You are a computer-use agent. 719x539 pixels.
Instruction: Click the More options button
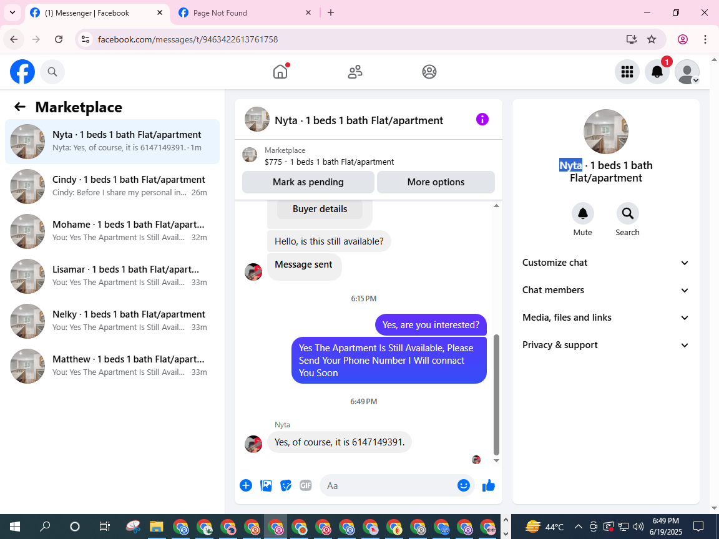tap(436, 182)
